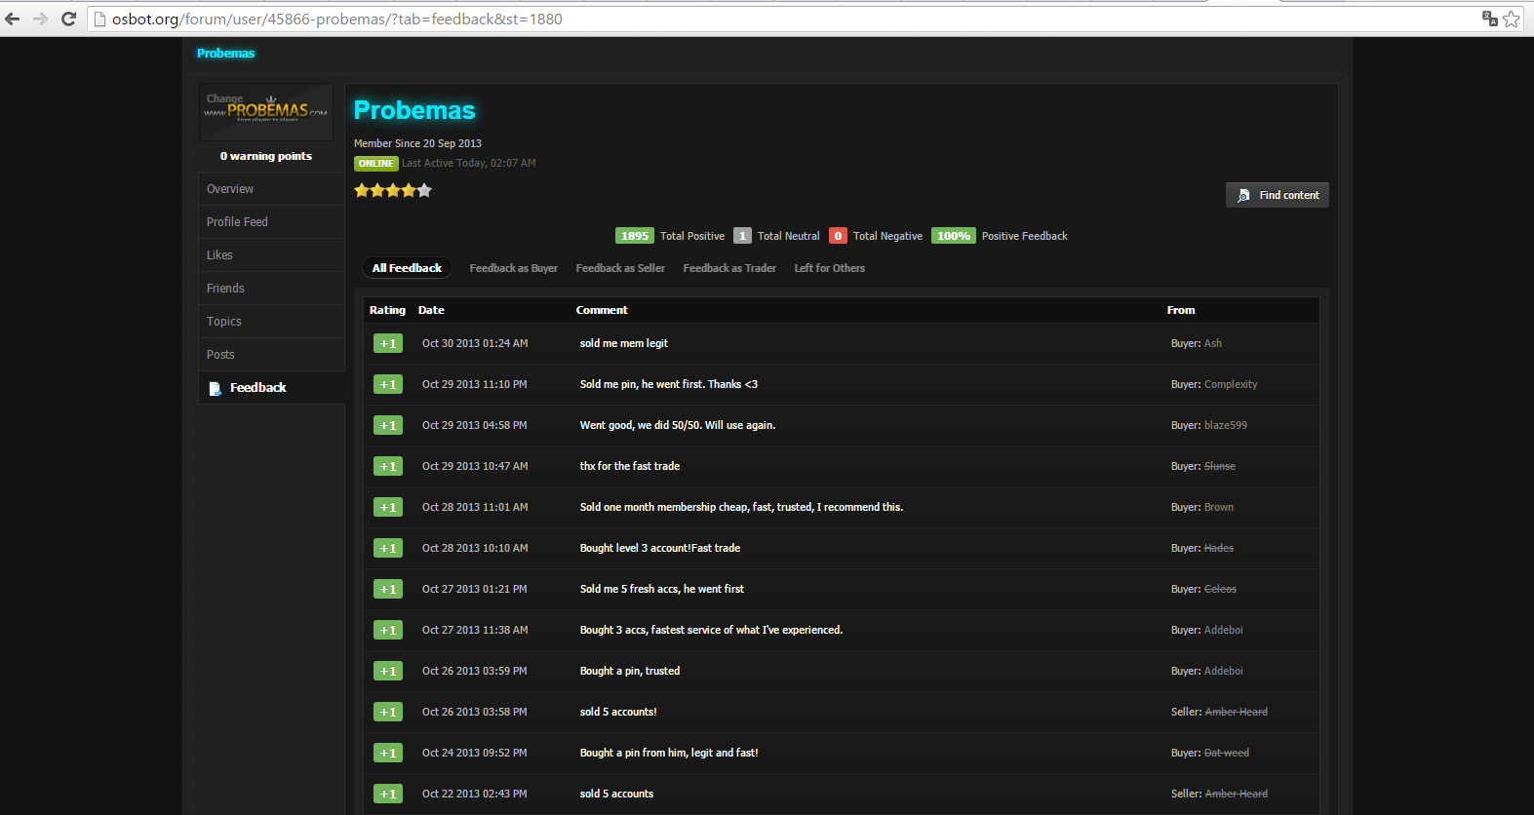The width and height of the screenshot is (1534, 815).
Task: Click the browser forward arrow
Action: click(x=40, y=19)
